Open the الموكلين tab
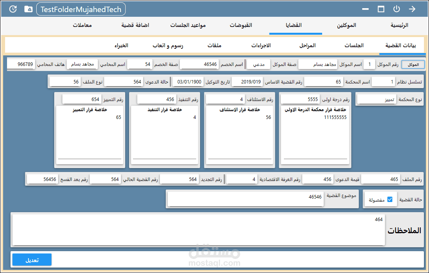Screen dimensions: 429x273 (346, 25)
